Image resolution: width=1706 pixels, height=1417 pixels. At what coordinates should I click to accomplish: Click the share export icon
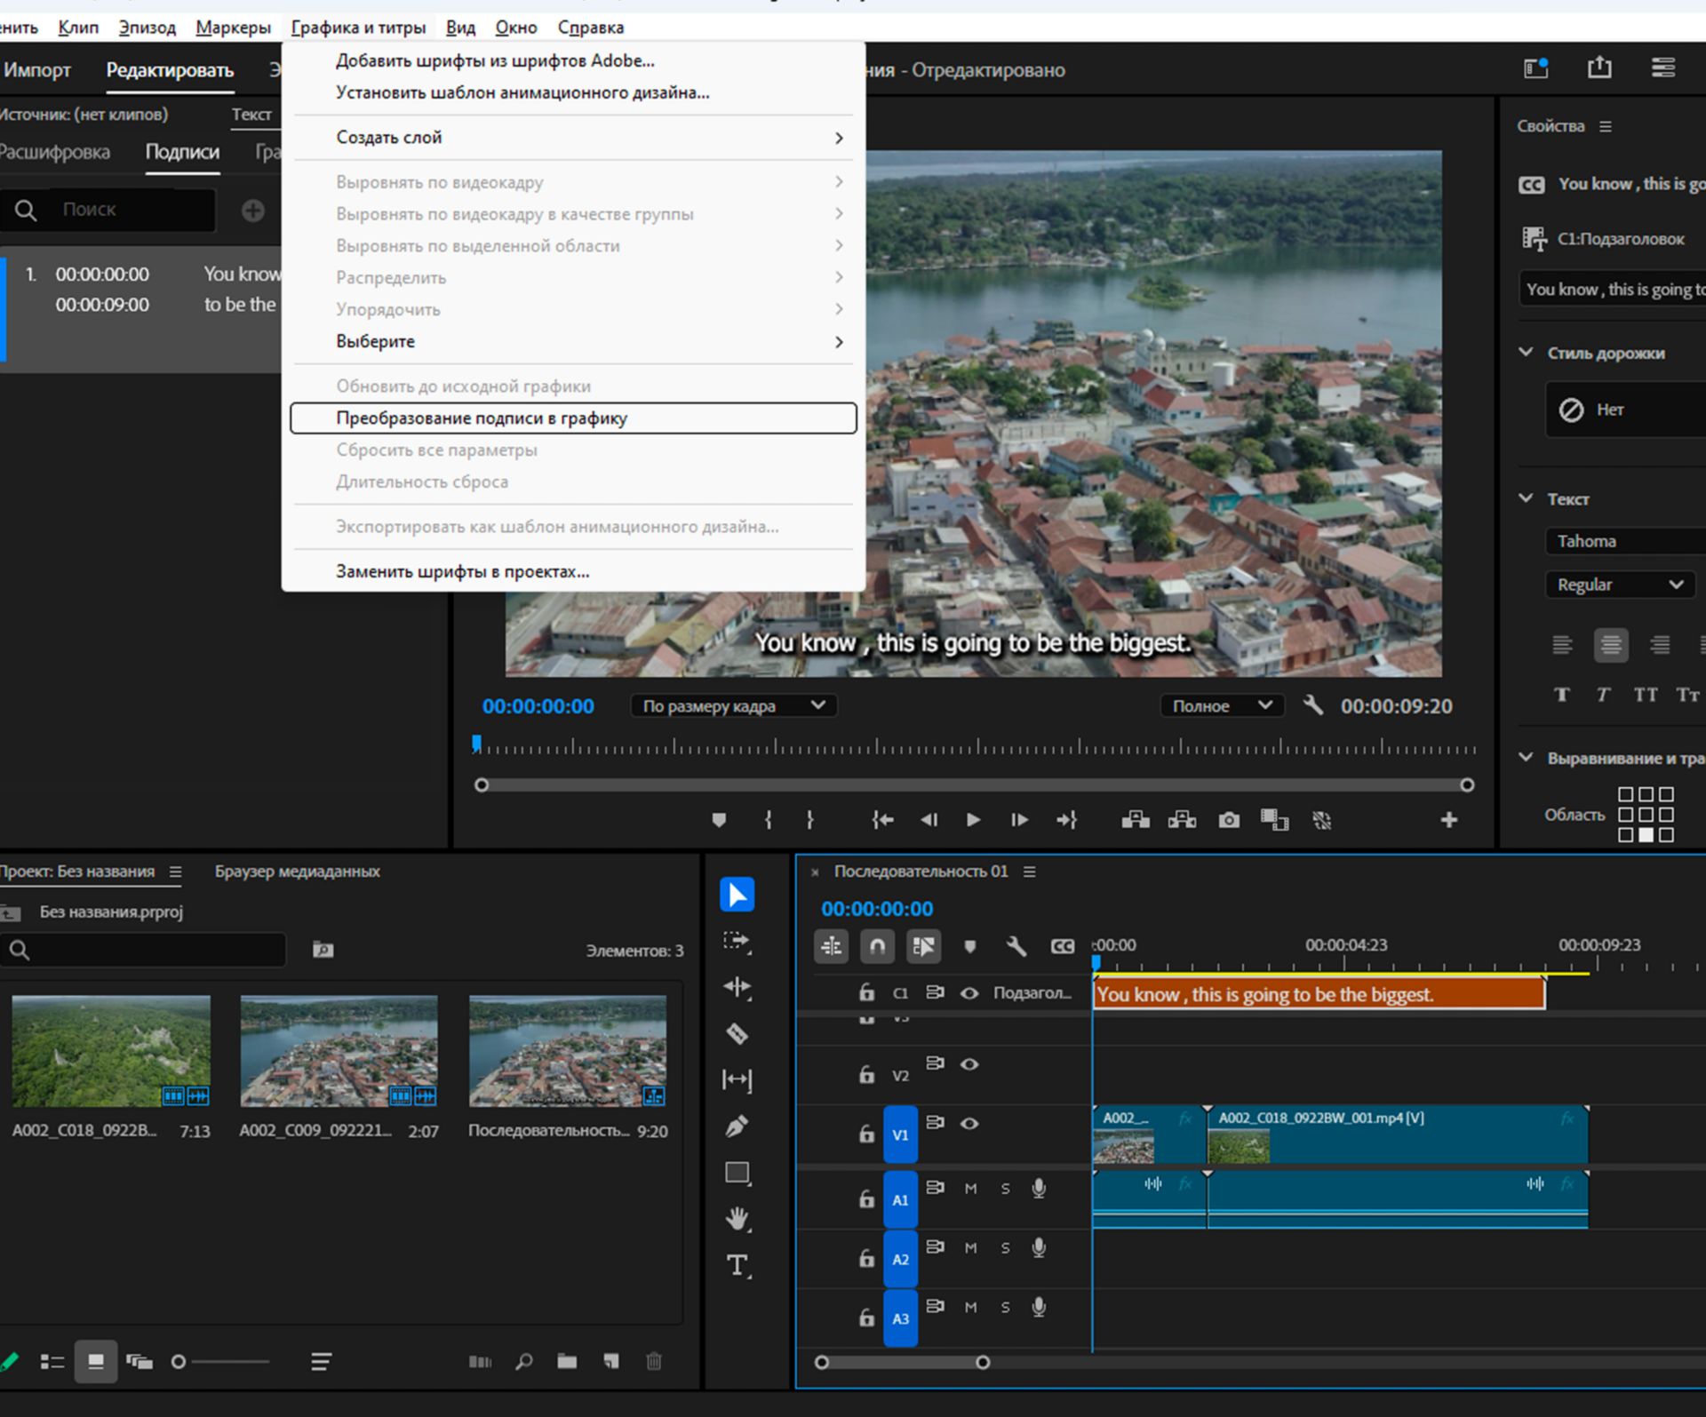tap(1599, 68)
